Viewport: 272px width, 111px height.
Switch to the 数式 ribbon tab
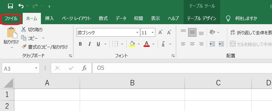pos(103,18)
